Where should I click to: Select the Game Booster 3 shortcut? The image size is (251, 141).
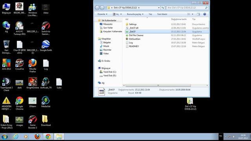click(33, 122)
